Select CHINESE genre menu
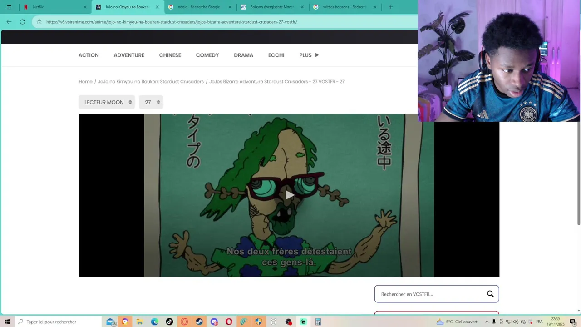 170,55
